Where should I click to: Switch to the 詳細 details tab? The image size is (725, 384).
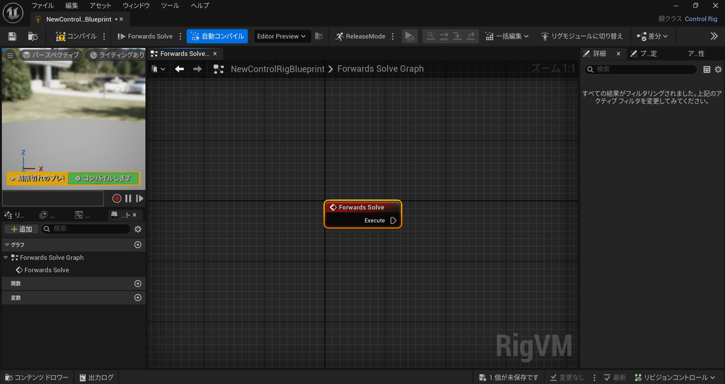click(599, 54)
